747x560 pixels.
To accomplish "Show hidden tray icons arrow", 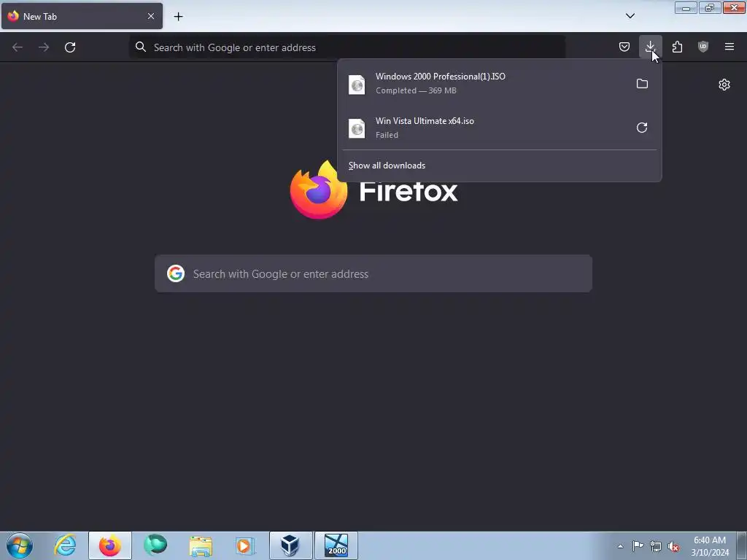I will pos(620,546).
